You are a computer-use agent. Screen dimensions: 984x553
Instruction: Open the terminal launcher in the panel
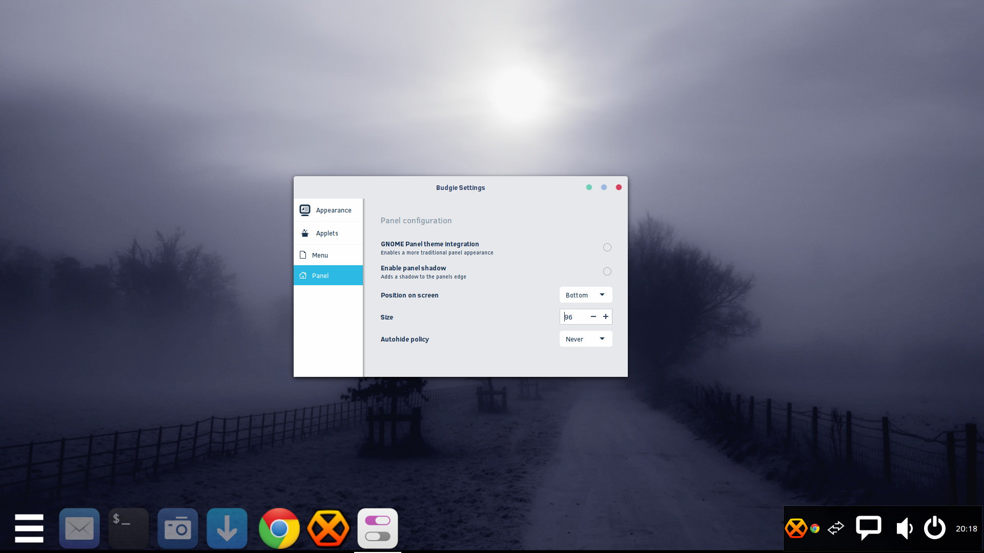click(128, 528)
